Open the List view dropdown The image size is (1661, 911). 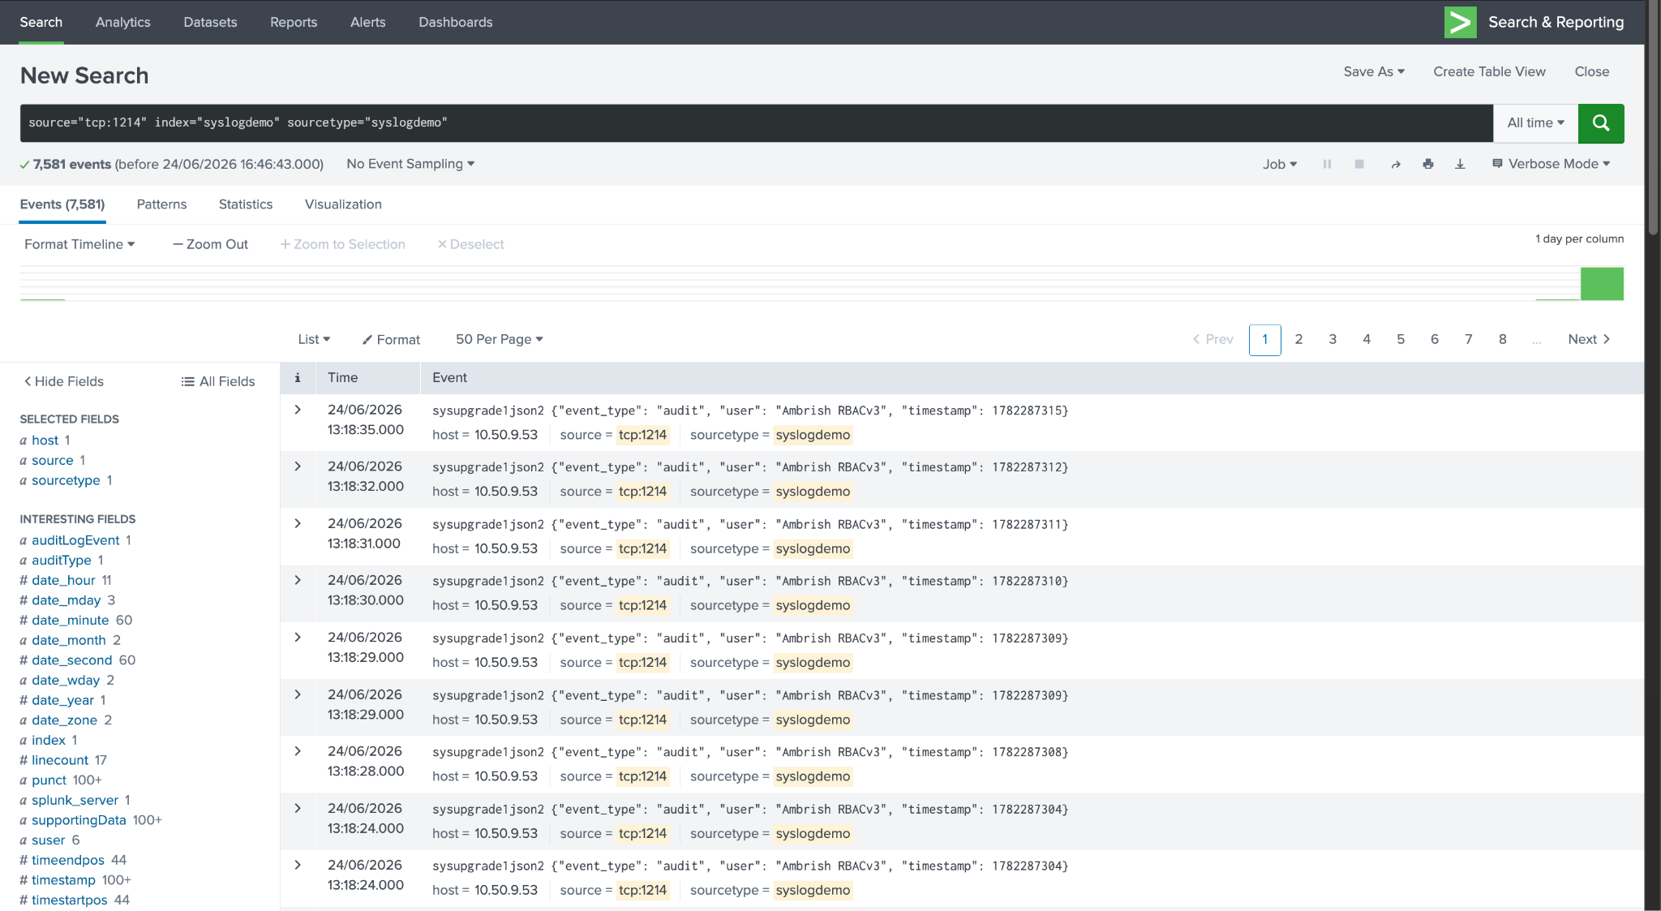[x=314, y=339]
